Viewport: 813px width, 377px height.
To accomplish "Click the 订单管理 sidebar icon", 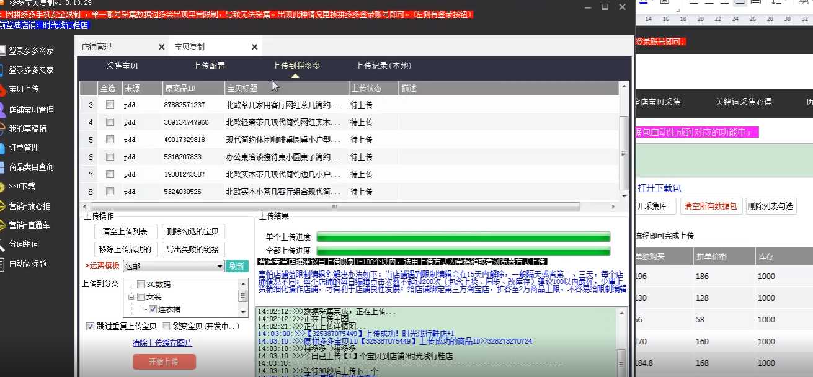I will 2,148.
